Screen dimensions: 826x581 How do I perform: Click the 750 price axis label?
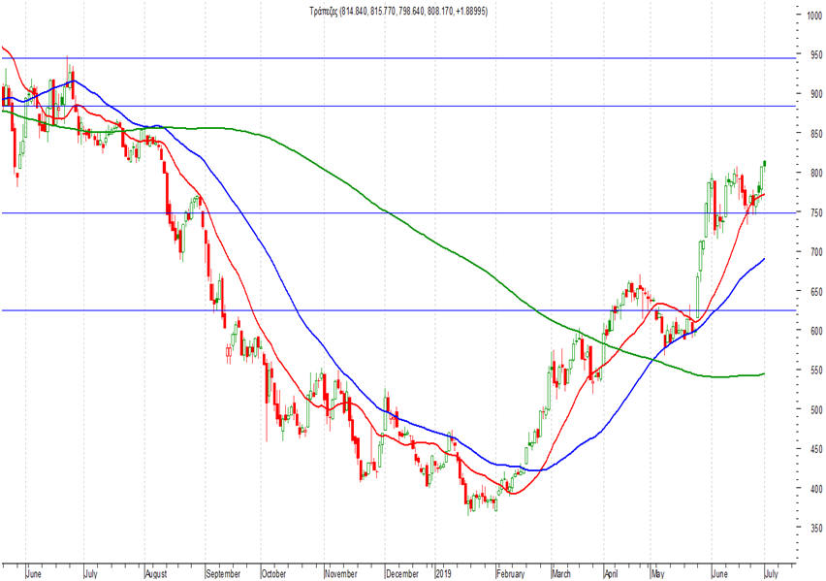[x=815, y=212]
